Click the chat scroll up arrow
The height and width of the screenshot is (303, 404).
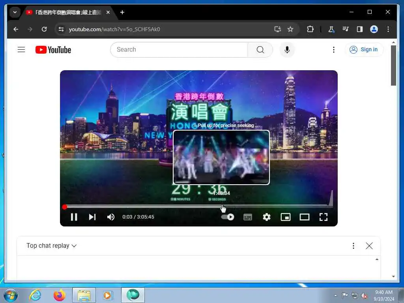377,259
